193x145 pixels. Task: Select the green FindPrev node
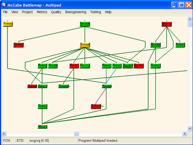117,66
